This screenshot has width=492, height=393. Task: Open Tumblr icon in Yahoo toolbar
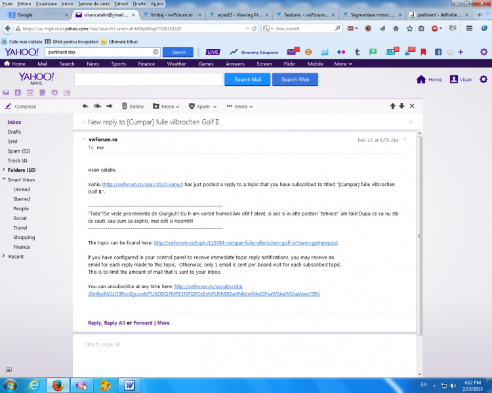pyautogui.click(x=357, y=52)
